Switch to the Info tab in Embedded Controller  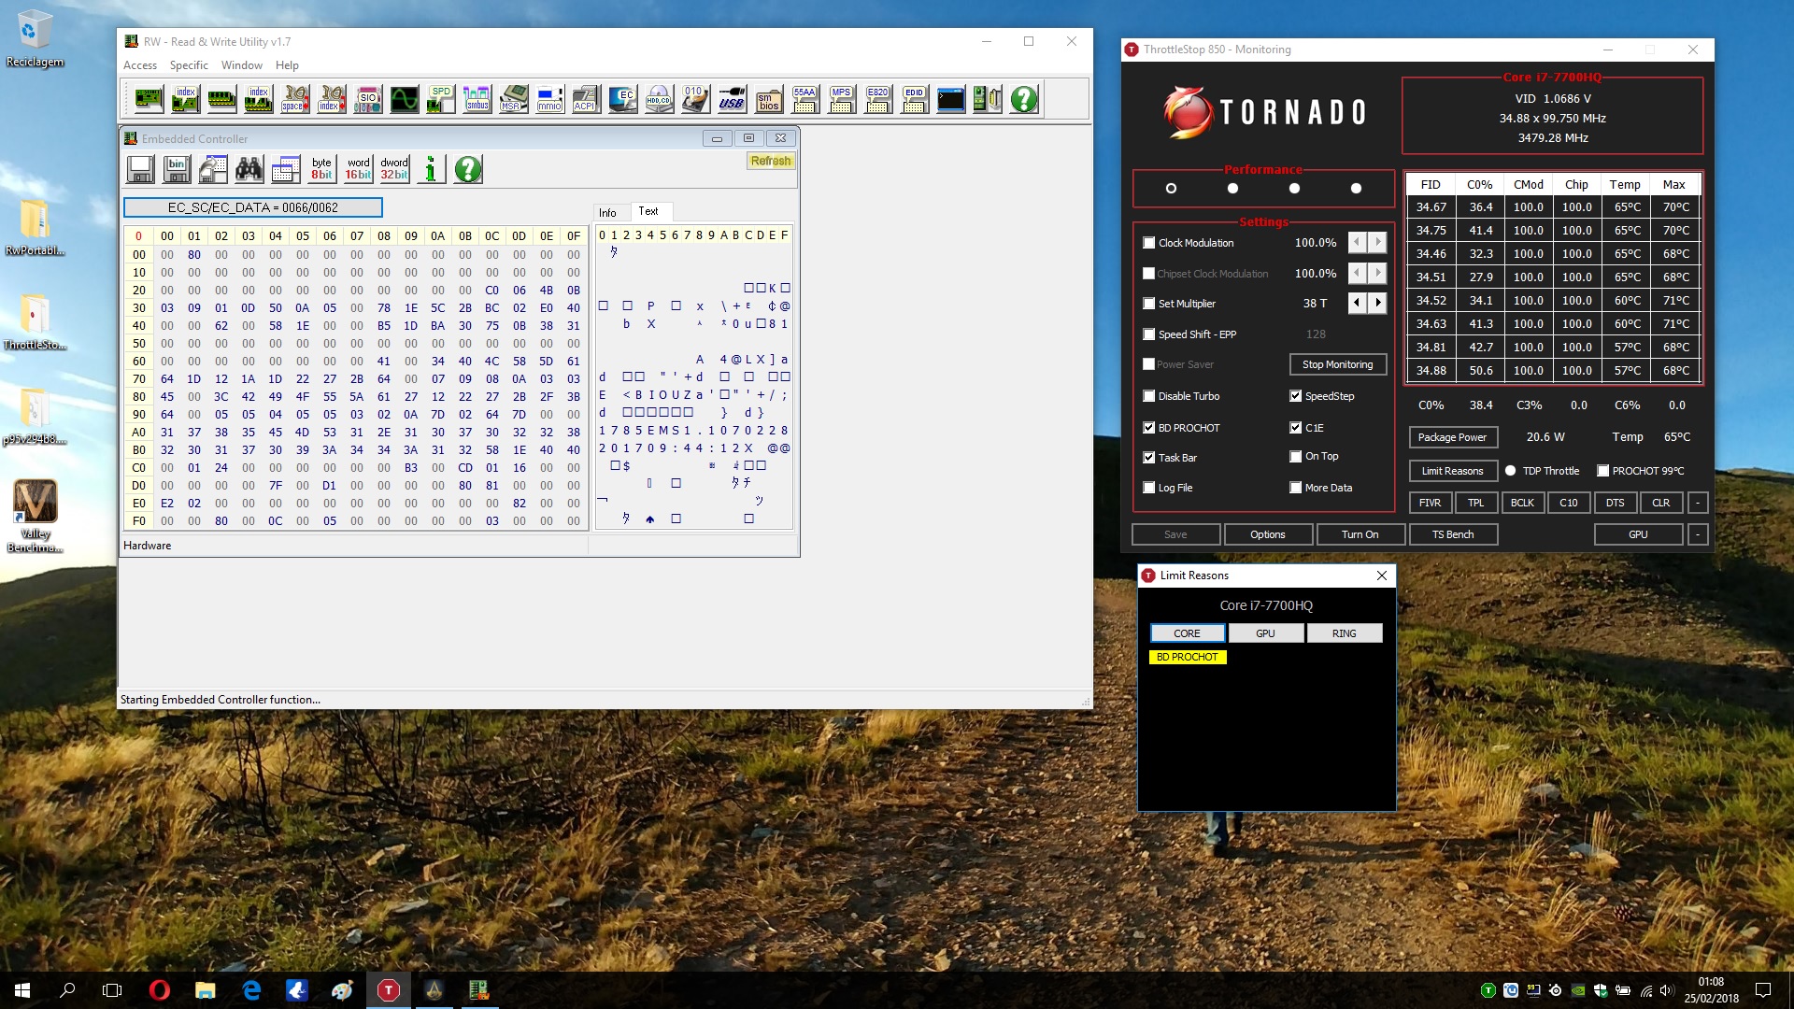click(x=607, y=213)
